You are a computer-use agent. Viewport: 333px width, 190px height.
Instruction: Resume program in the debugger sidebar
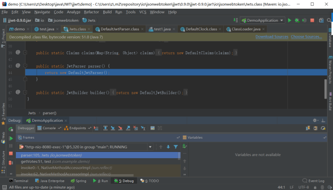tap(11, 138)
